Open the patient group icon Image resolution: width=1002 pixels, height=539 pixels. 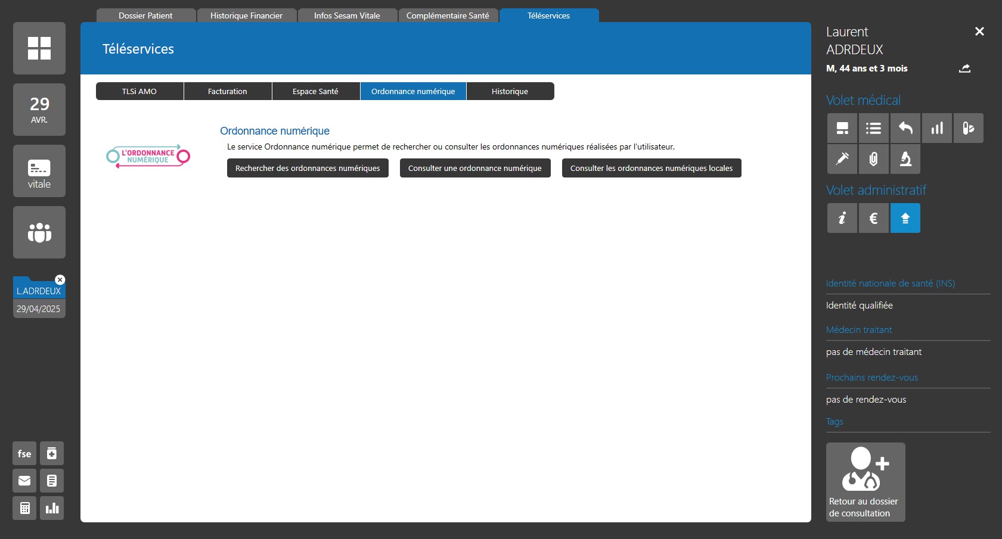[x=39, y=232]
